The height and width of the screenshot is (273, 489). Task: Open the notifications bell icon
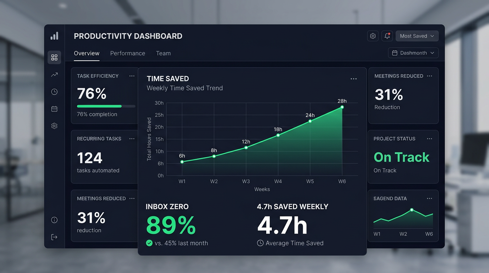tap(387, 36)
